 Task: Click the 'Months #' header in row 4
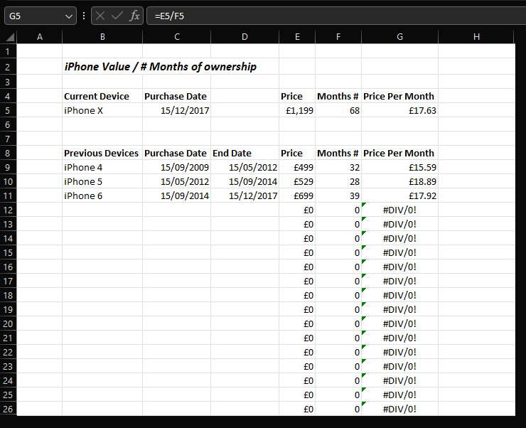[x=338, y=96]
